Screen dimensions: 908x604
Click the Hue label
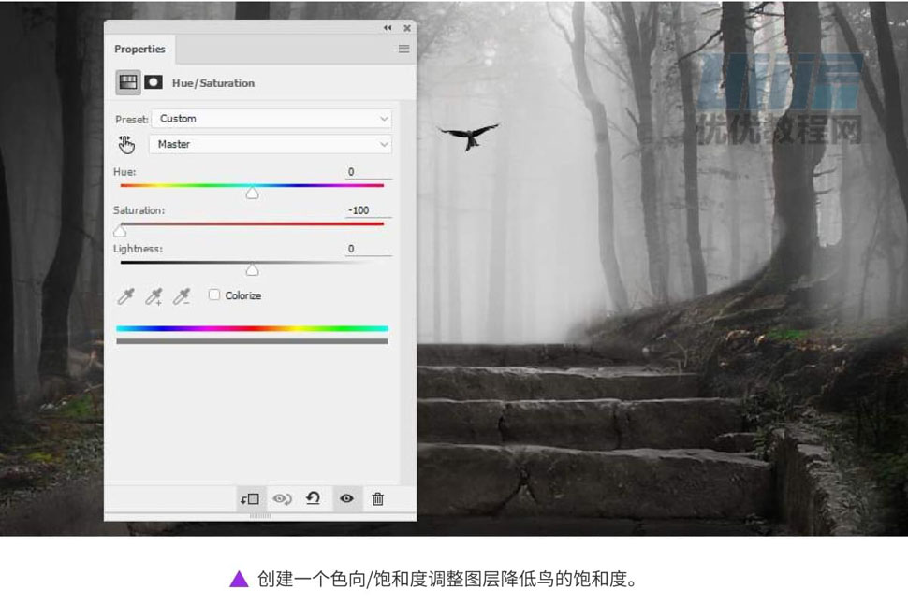tap(124, 172)
